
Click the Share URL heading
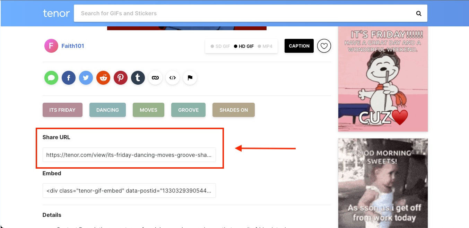tap(56, 137)
